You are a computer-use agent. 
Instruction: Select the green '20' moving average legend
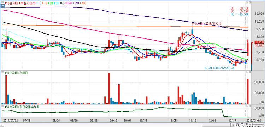point(51,3)
